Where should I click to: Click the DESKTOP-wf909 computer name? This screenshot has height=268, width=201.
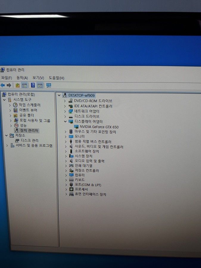[x=82, y=95]
